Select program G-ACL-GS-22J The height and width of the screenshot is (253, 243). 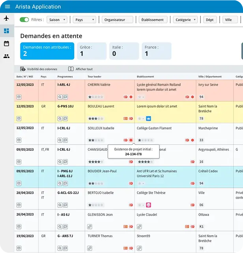68,193
